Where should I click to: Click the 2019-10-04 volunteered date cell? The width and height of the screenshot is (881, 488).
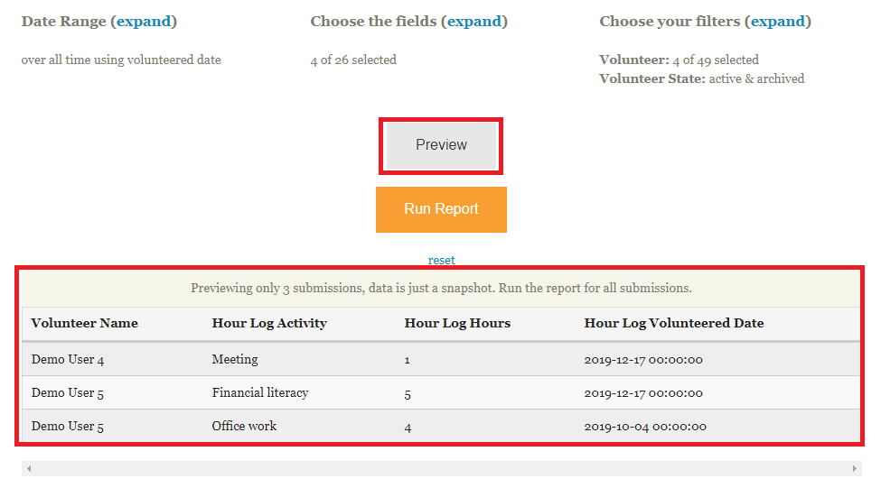coord(645,427)
